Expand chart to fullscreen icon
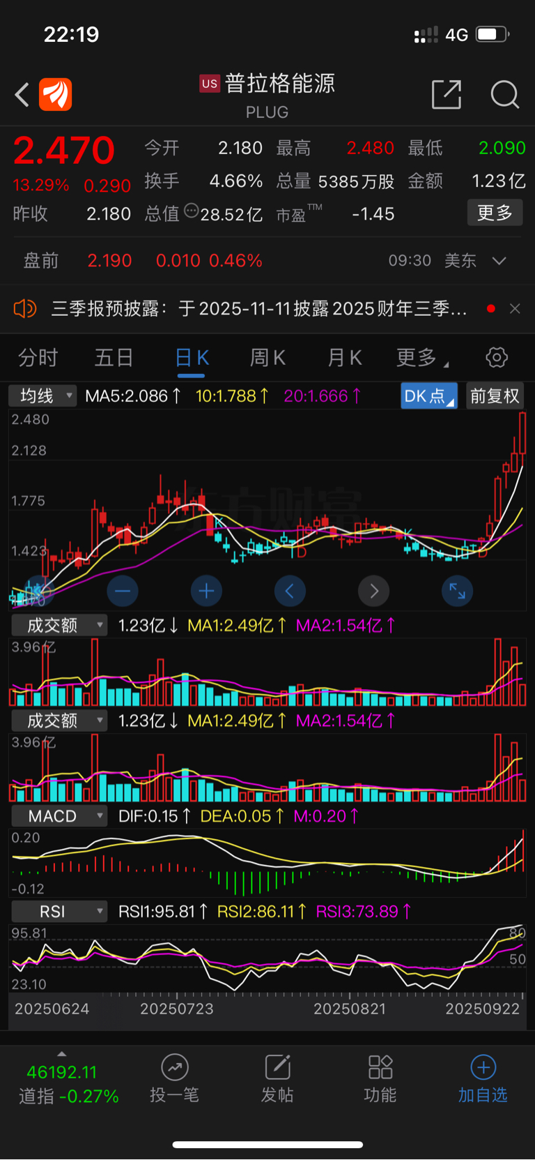The image size is (535, 1160). (x=458, y=592)
